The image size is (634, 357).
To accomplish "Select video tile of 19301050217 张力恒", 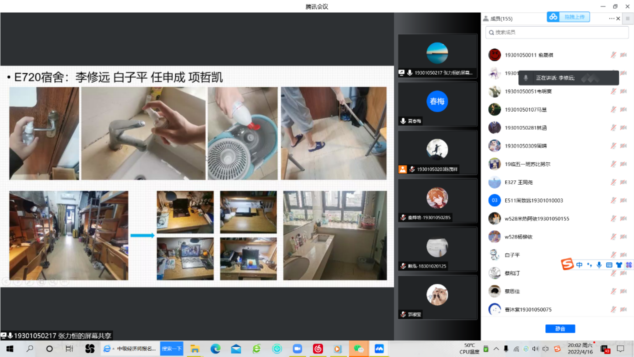I will click(x=437, y=56).
